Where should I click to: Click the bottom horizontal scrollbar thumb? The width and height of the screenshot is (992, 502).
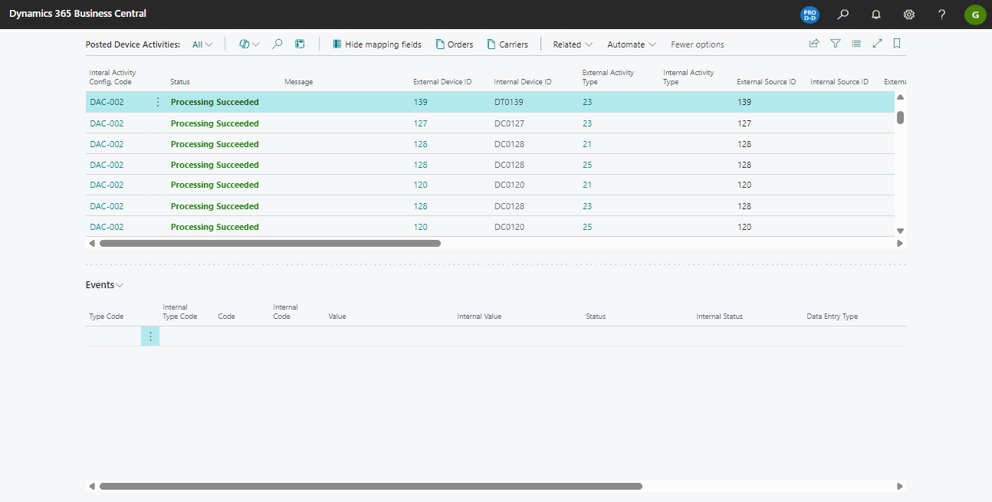(x=371, y=486)
